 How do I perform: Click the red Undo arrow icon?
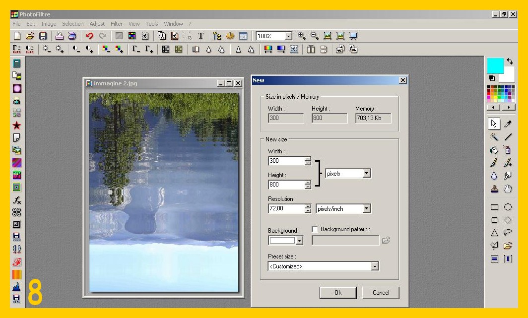(x=89, y=36)
